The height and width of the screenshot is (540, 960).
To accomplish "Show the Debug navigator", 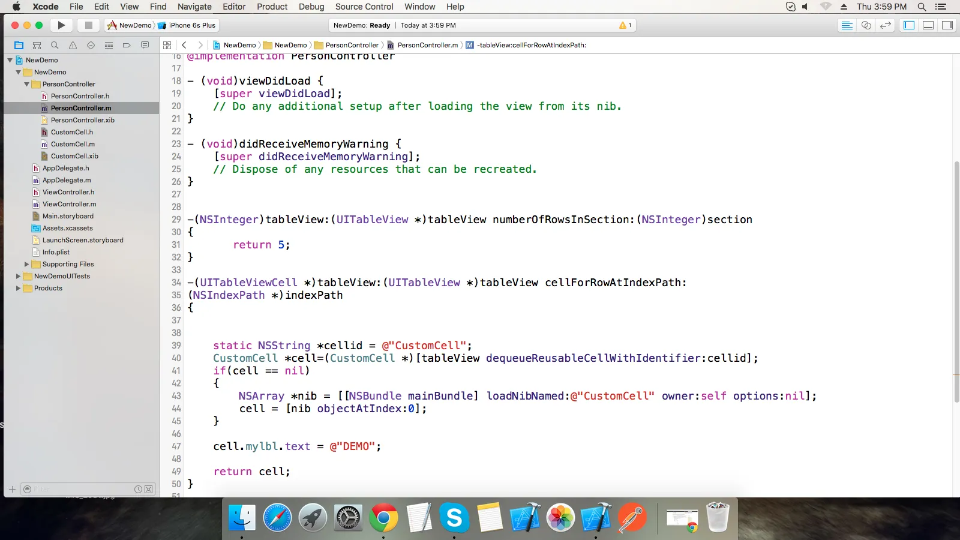I will (x=109, y=45).
